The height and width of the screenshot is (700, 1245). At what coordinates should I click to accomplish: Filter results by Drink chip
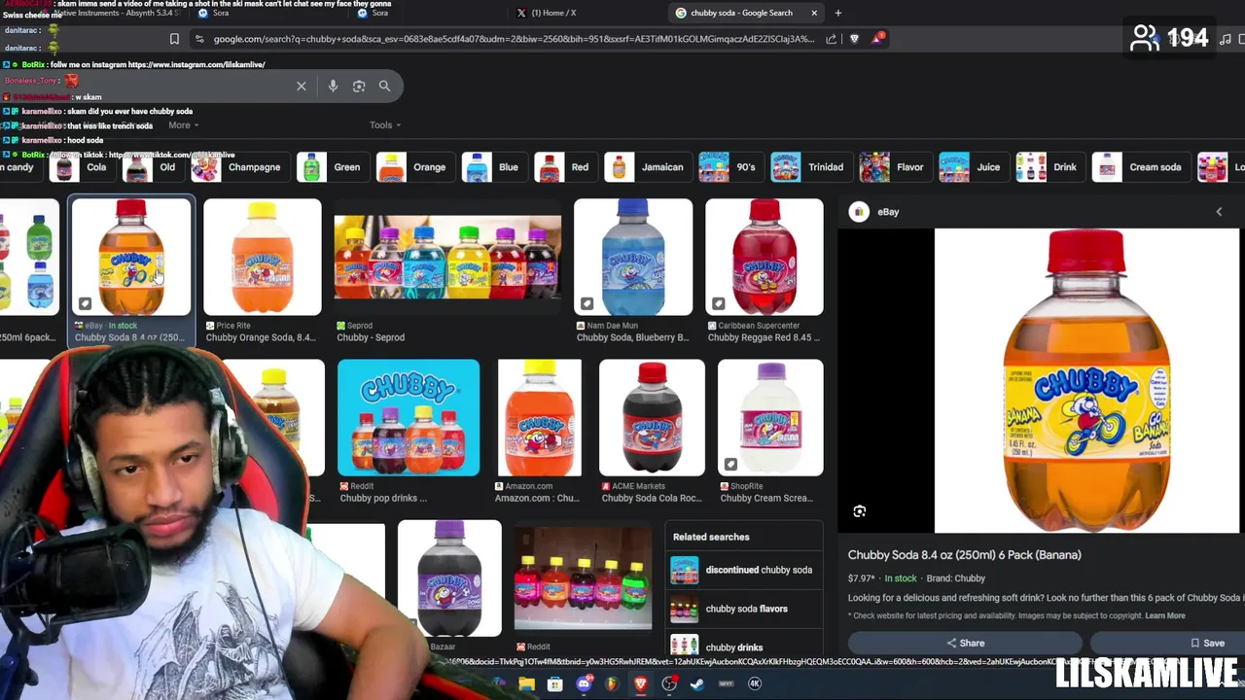[1049, 167]
